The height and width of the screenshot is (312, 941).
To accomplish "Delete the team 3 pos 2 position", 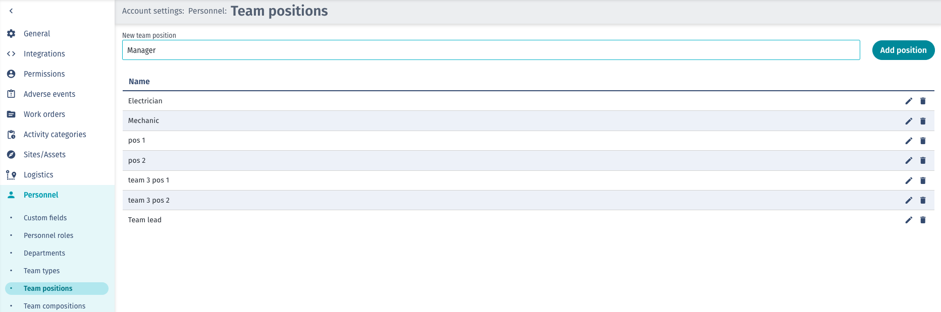I will tap(923, 200).
